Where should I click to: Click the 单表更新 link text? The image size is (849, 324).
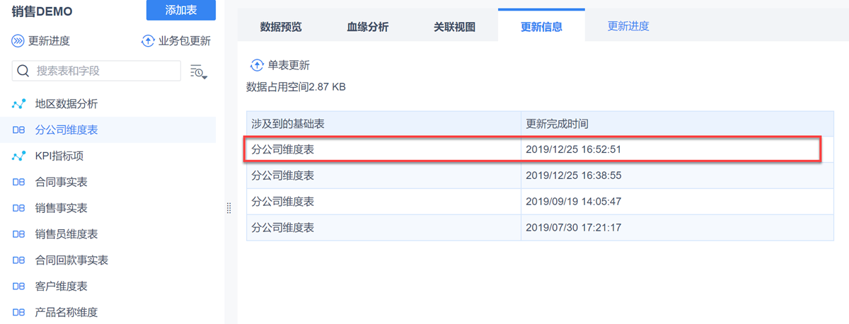(289, 66)
